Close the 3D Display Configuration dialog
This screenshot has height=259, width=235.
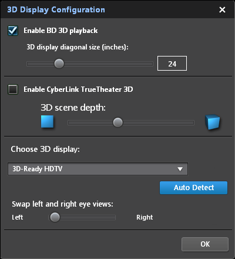[222, 9]
